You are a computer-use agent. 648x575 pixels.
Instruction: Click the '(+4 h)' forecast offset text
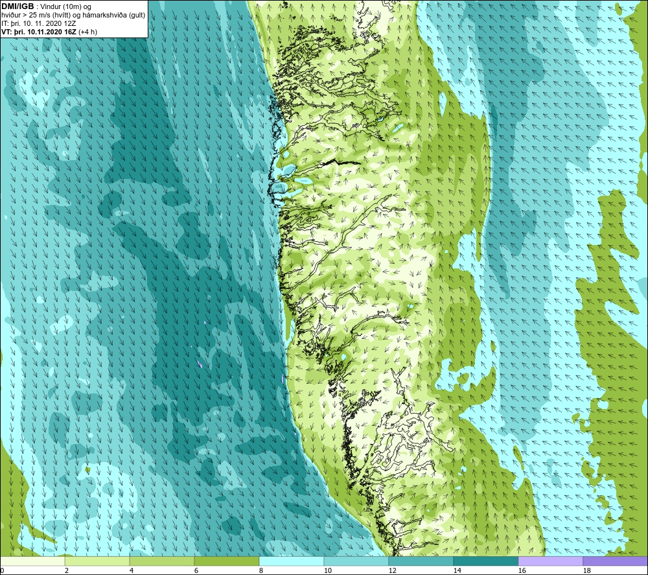[x=87, y=32]
